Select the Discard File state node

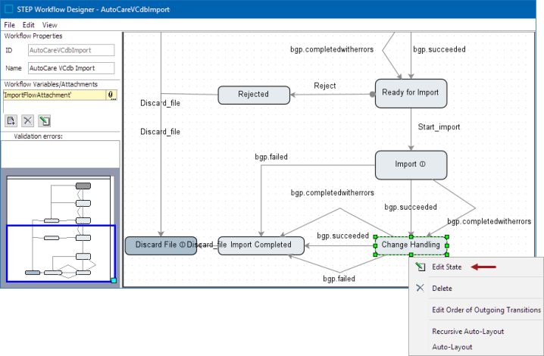click(x=161, y=245)
